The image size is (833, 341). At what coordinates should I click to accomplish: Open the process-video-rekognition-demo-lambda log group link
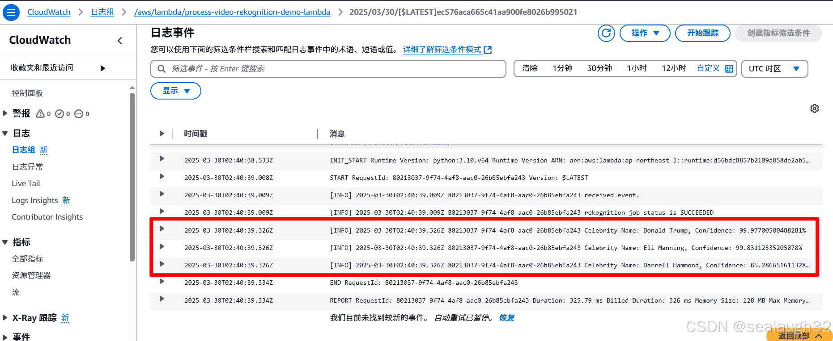[x=232, y=12]
